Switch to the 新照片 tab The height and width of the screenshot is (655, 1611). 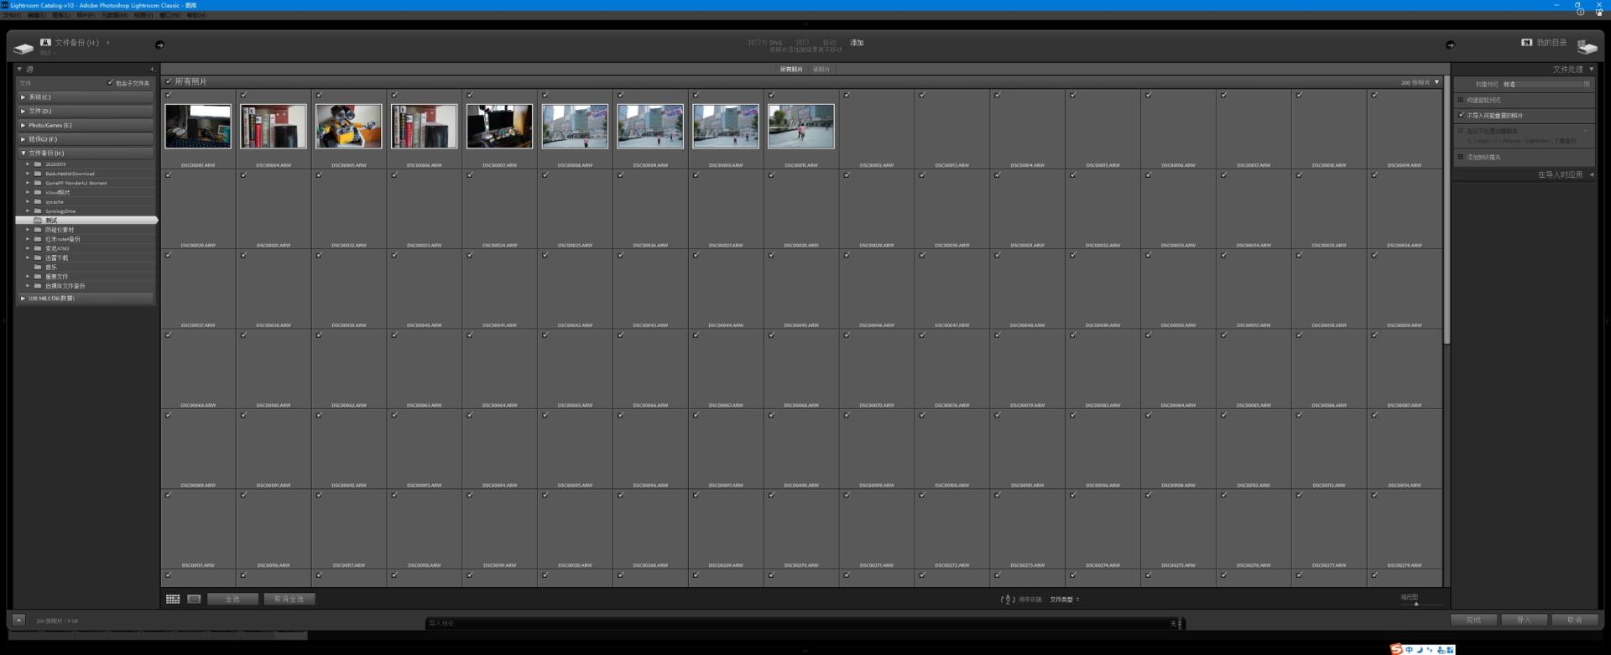pyautogui.click(x=821, y=70)
